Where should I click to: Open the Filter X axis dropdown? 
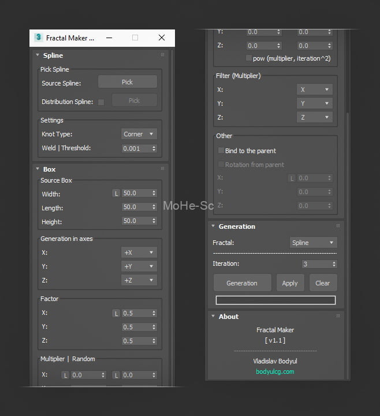coord(315,90)
